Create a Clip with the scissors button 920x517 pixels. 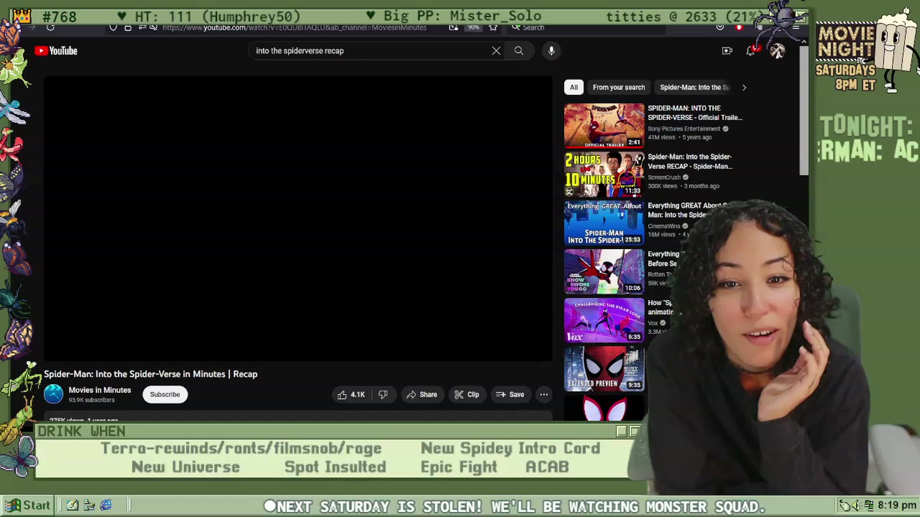coord(467,394)
